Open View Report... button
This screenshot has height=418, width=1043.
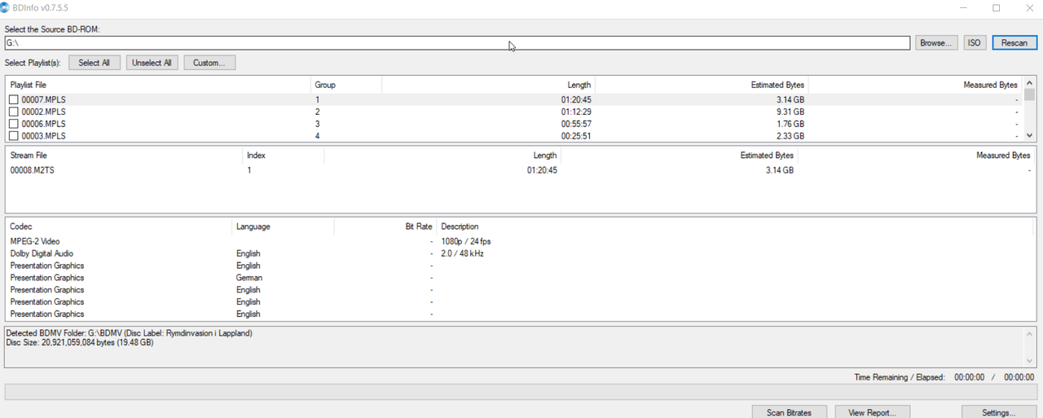(x=872, y=412)
